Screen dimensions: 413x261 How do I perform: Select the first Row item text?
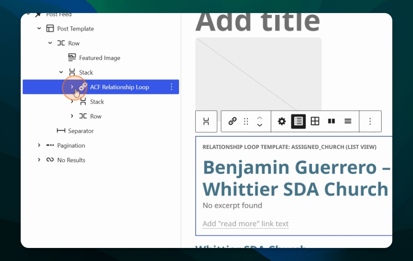[74, 43]
